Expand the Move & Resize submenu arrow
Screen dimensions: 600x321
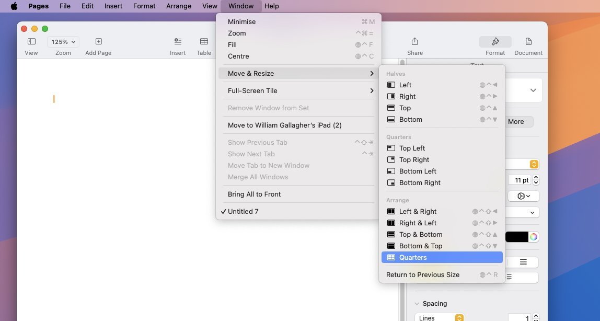372,74
